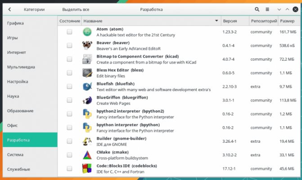This screenshot has width=302, height=180.
Task: Click the bpython interpreter (bpython) icon
Action: pos(87,127)
